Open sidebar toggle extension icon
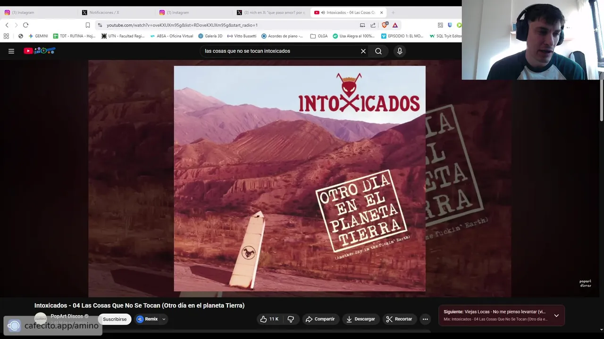The height and width of the screenshot is (339, 604). (440, 25)
